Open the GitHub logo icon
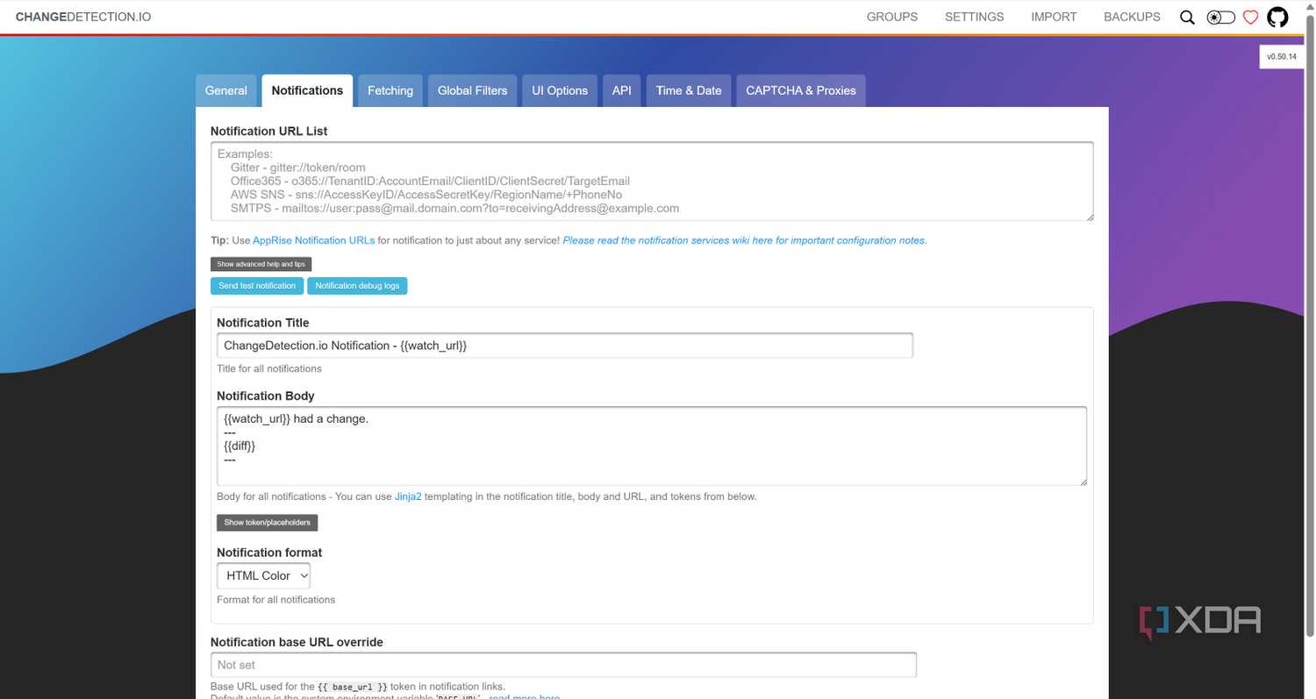Viewport: 1316px width, 699px height. click(x=1277, y=17)
